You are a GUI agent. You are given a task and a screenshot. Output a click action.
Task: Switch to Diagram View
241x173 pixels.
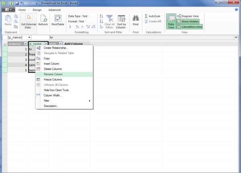(188, 16)
